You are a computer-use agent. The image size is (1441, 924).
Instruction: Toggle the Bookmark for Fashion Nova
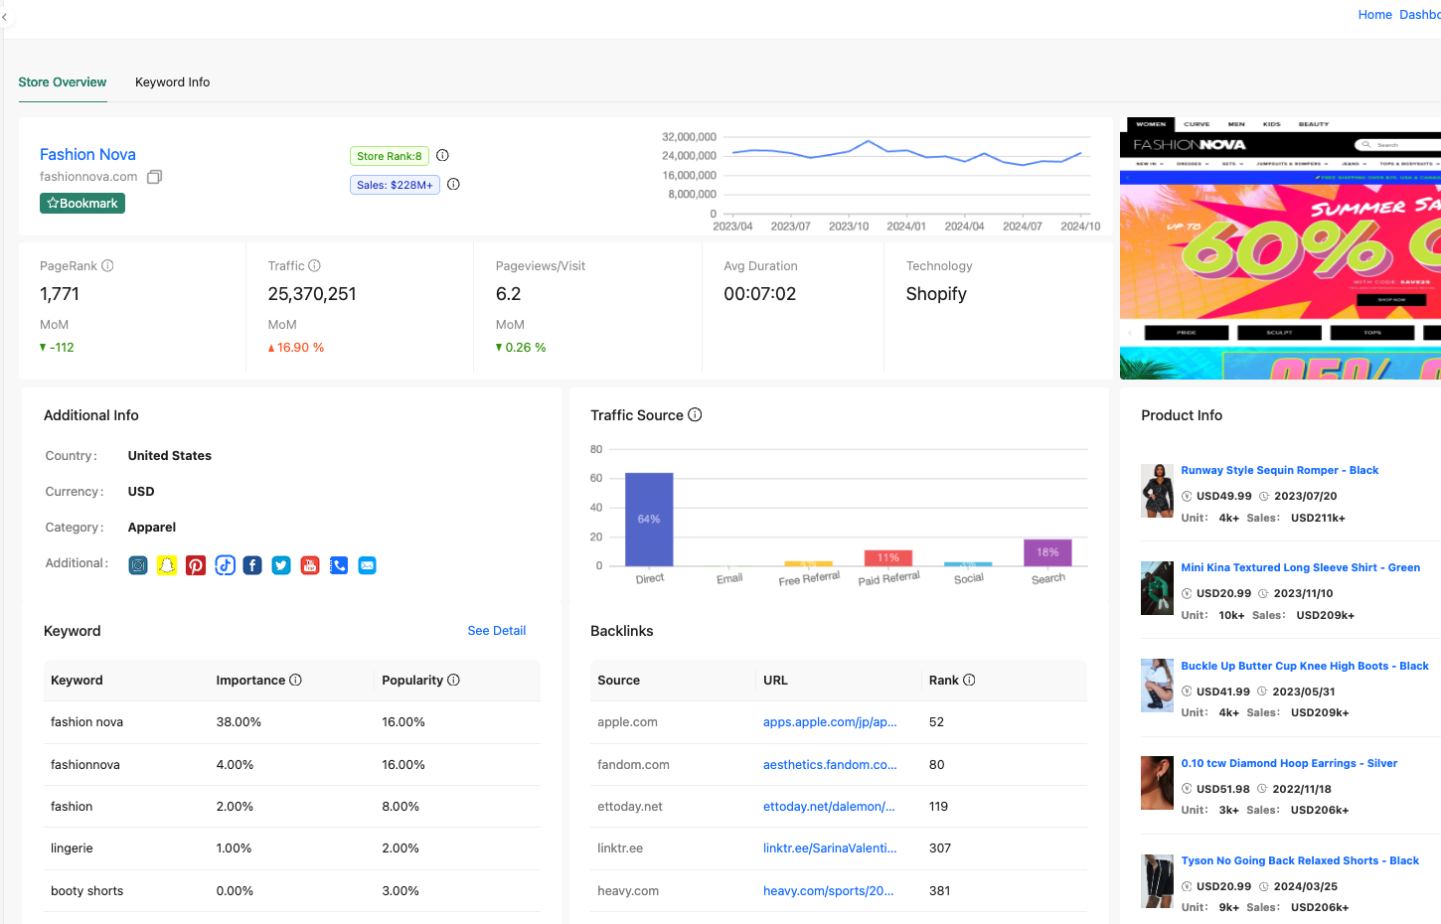(x=82, y=203)
